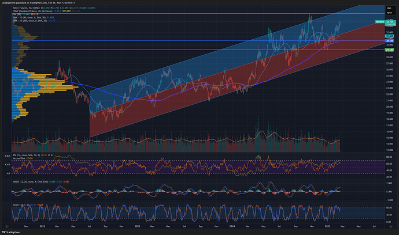
Task: Click the 2022 label on time axis
Action: [x=42, y=226]
